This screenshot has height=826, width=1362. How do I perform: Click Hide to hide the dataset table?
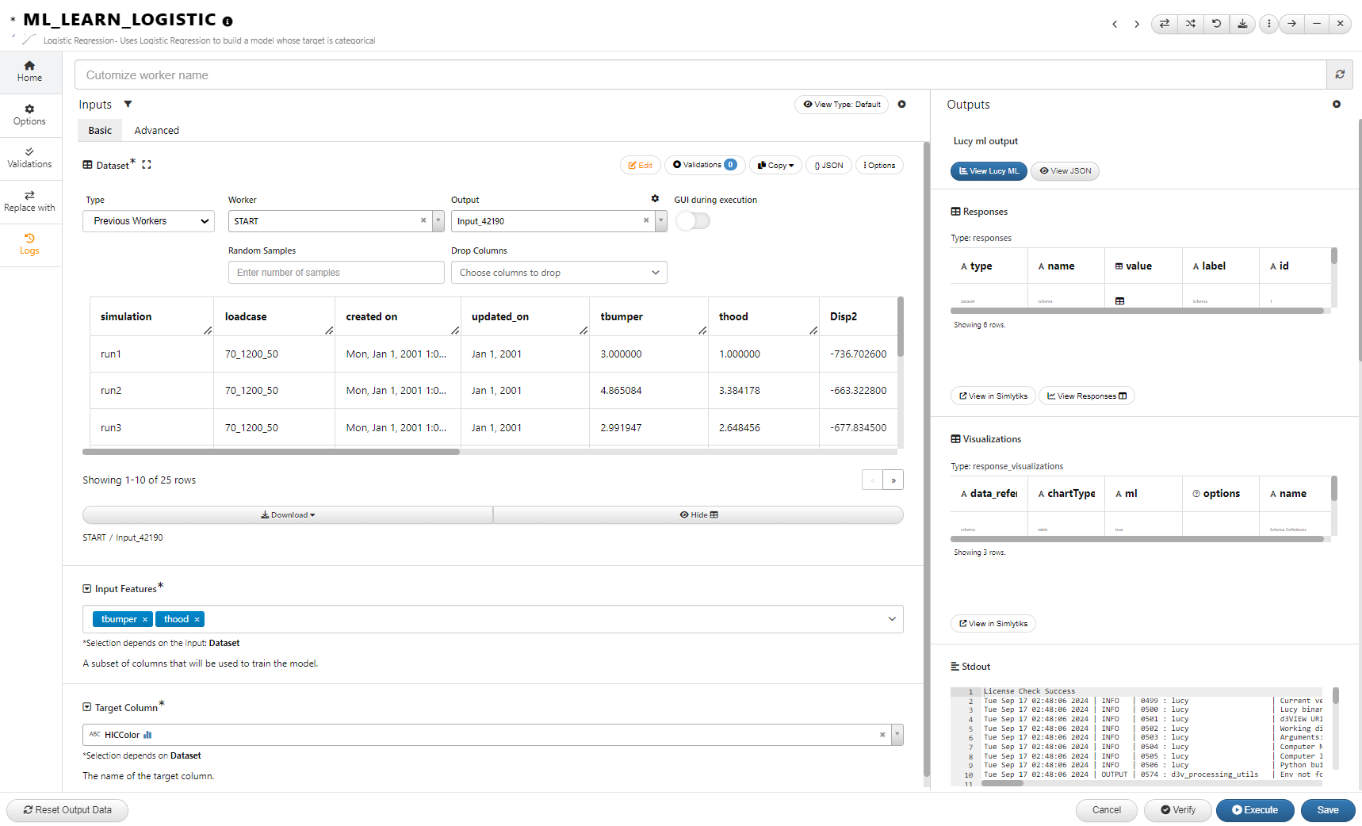coord(698,515)
